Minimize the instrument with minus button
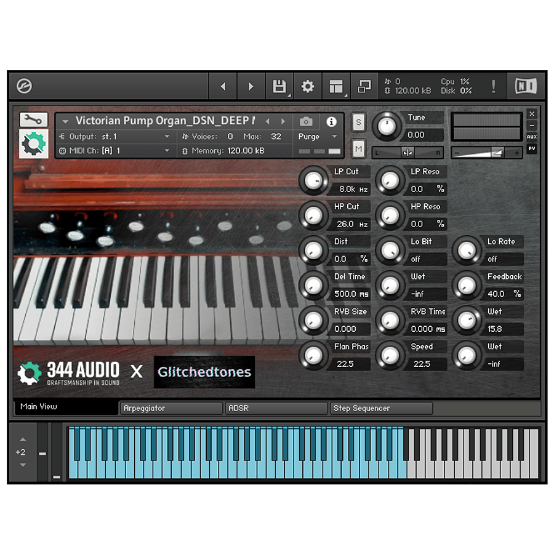This screenshot has width=554, height=554. [532, 126]
